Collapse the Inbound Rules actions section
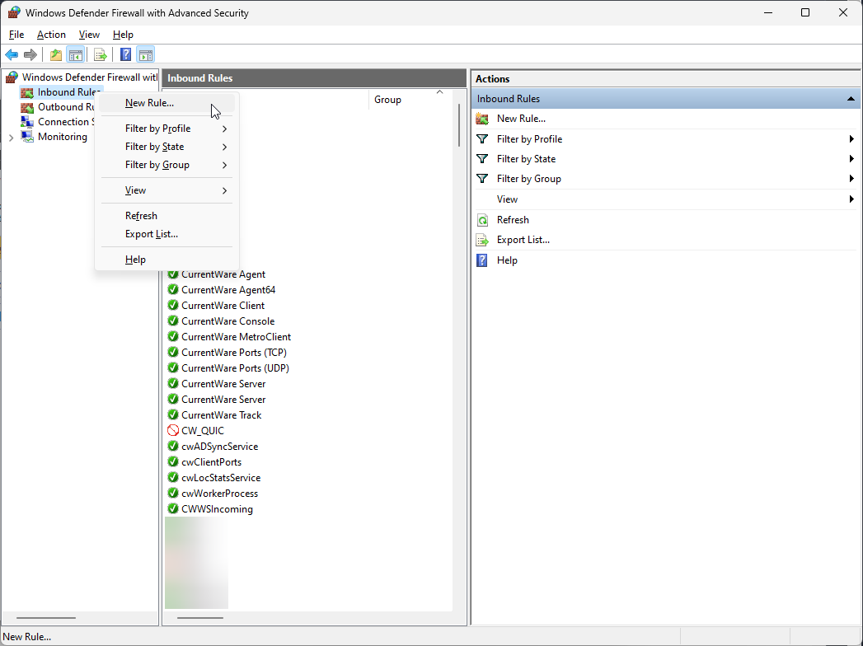The width and height of the screenshot is (863, 646). pyautogui.click(x=851, y=99)
